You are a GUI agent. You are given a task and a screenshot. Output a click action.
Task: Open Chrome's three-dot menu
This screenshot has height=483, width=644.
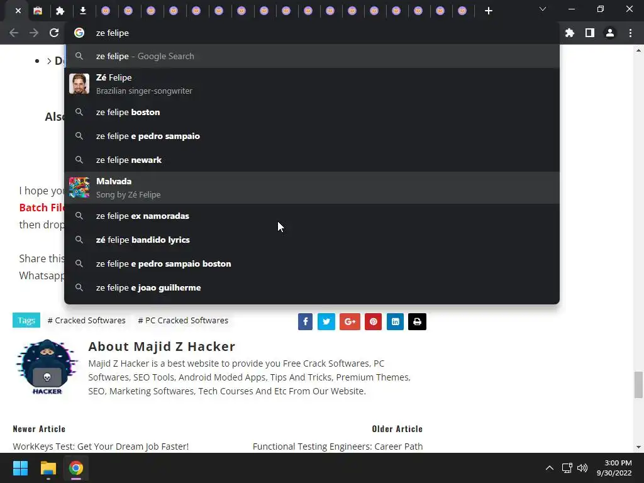(x=630, y=33)
